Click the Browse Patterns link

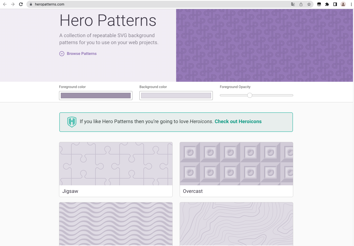pyautogui.click(x=82, y=54)
